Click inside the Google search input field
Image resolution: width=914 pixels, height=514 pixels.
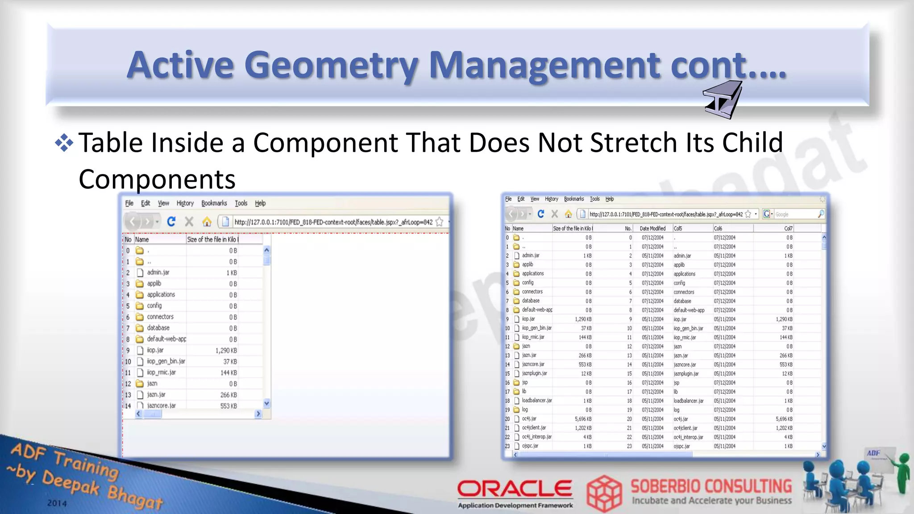pyautogui.click(x=794, y=214)
